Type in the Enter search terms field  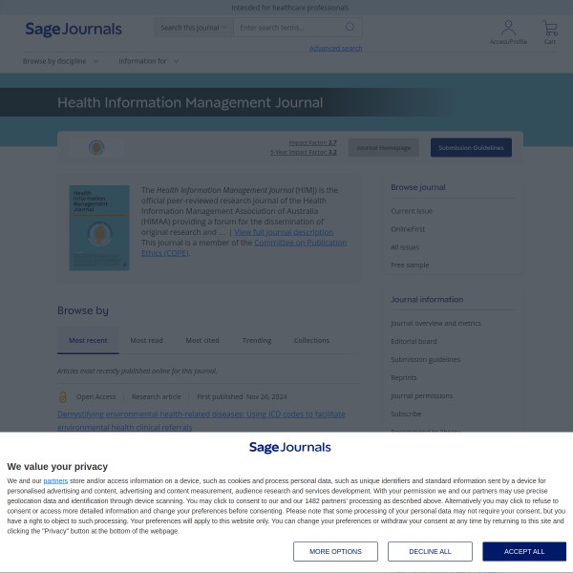coord(289,28)
